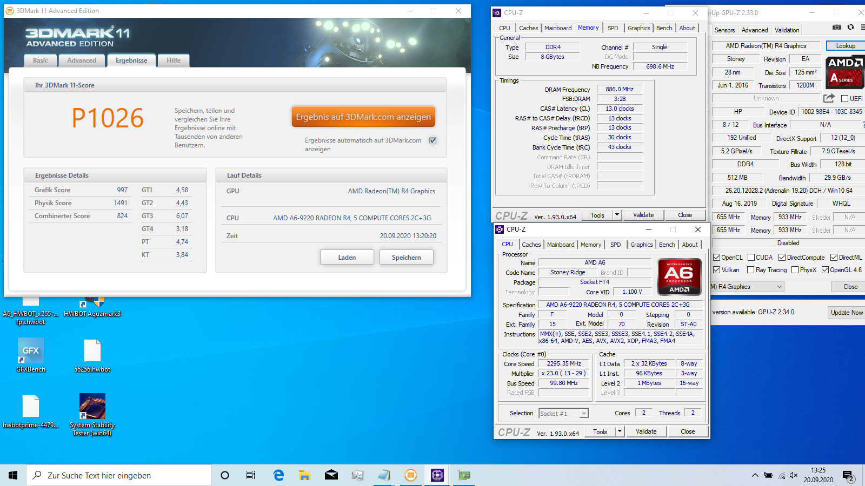Viewport: 865px width, 486px height.
Task: Toggle Ray Tracing checkbox in GPU-Z
Action: coord(750,270)
